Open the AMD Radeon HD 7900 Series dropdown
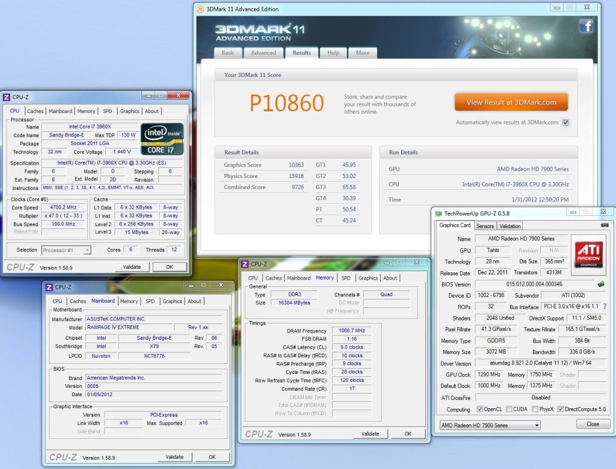 click(490, 425)
